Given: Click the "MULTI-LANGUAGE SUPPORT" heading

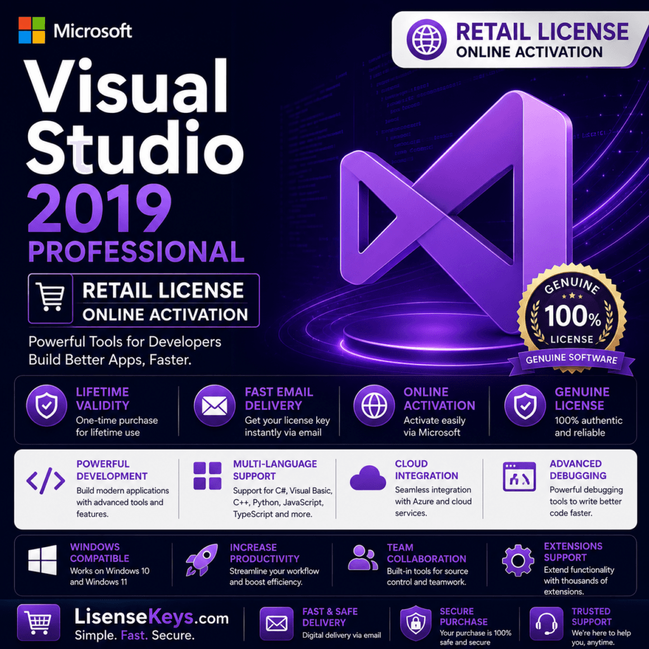Looking at the screenshot, I should point(275,470).
